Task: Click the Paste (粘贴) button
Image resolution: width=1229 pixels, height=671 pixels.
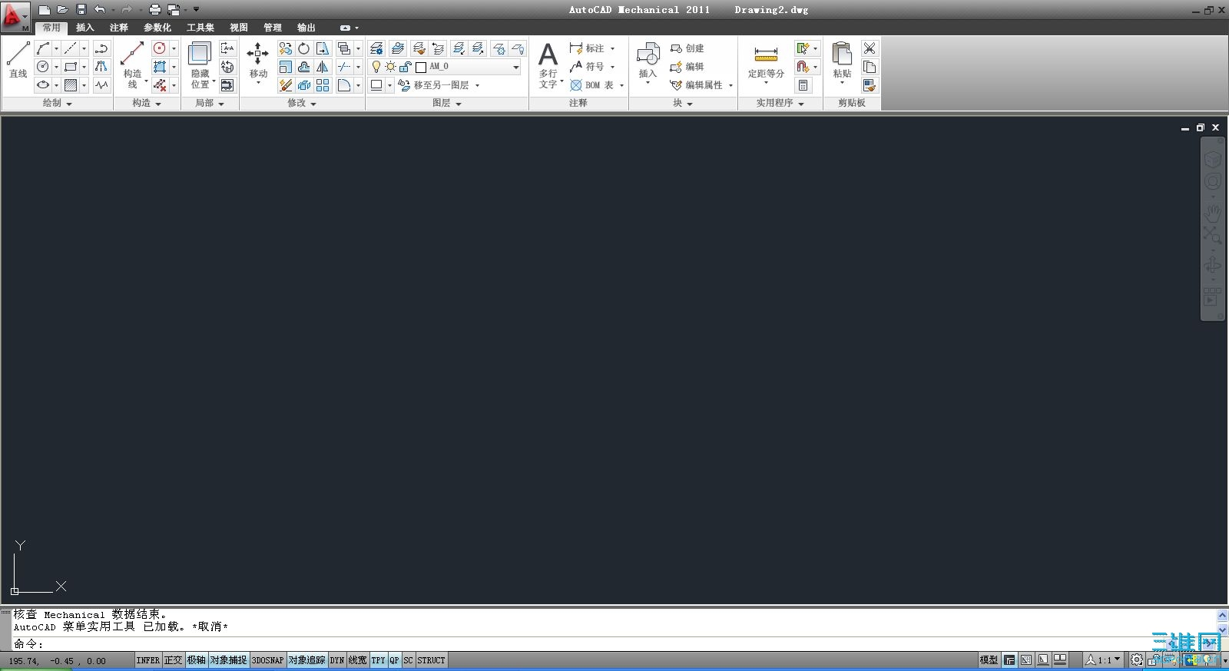Action: [843, 61]
